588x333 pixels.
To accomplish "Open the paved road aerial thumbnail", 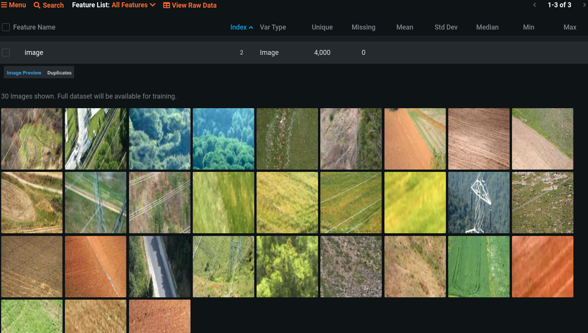I will click(159, 267).
